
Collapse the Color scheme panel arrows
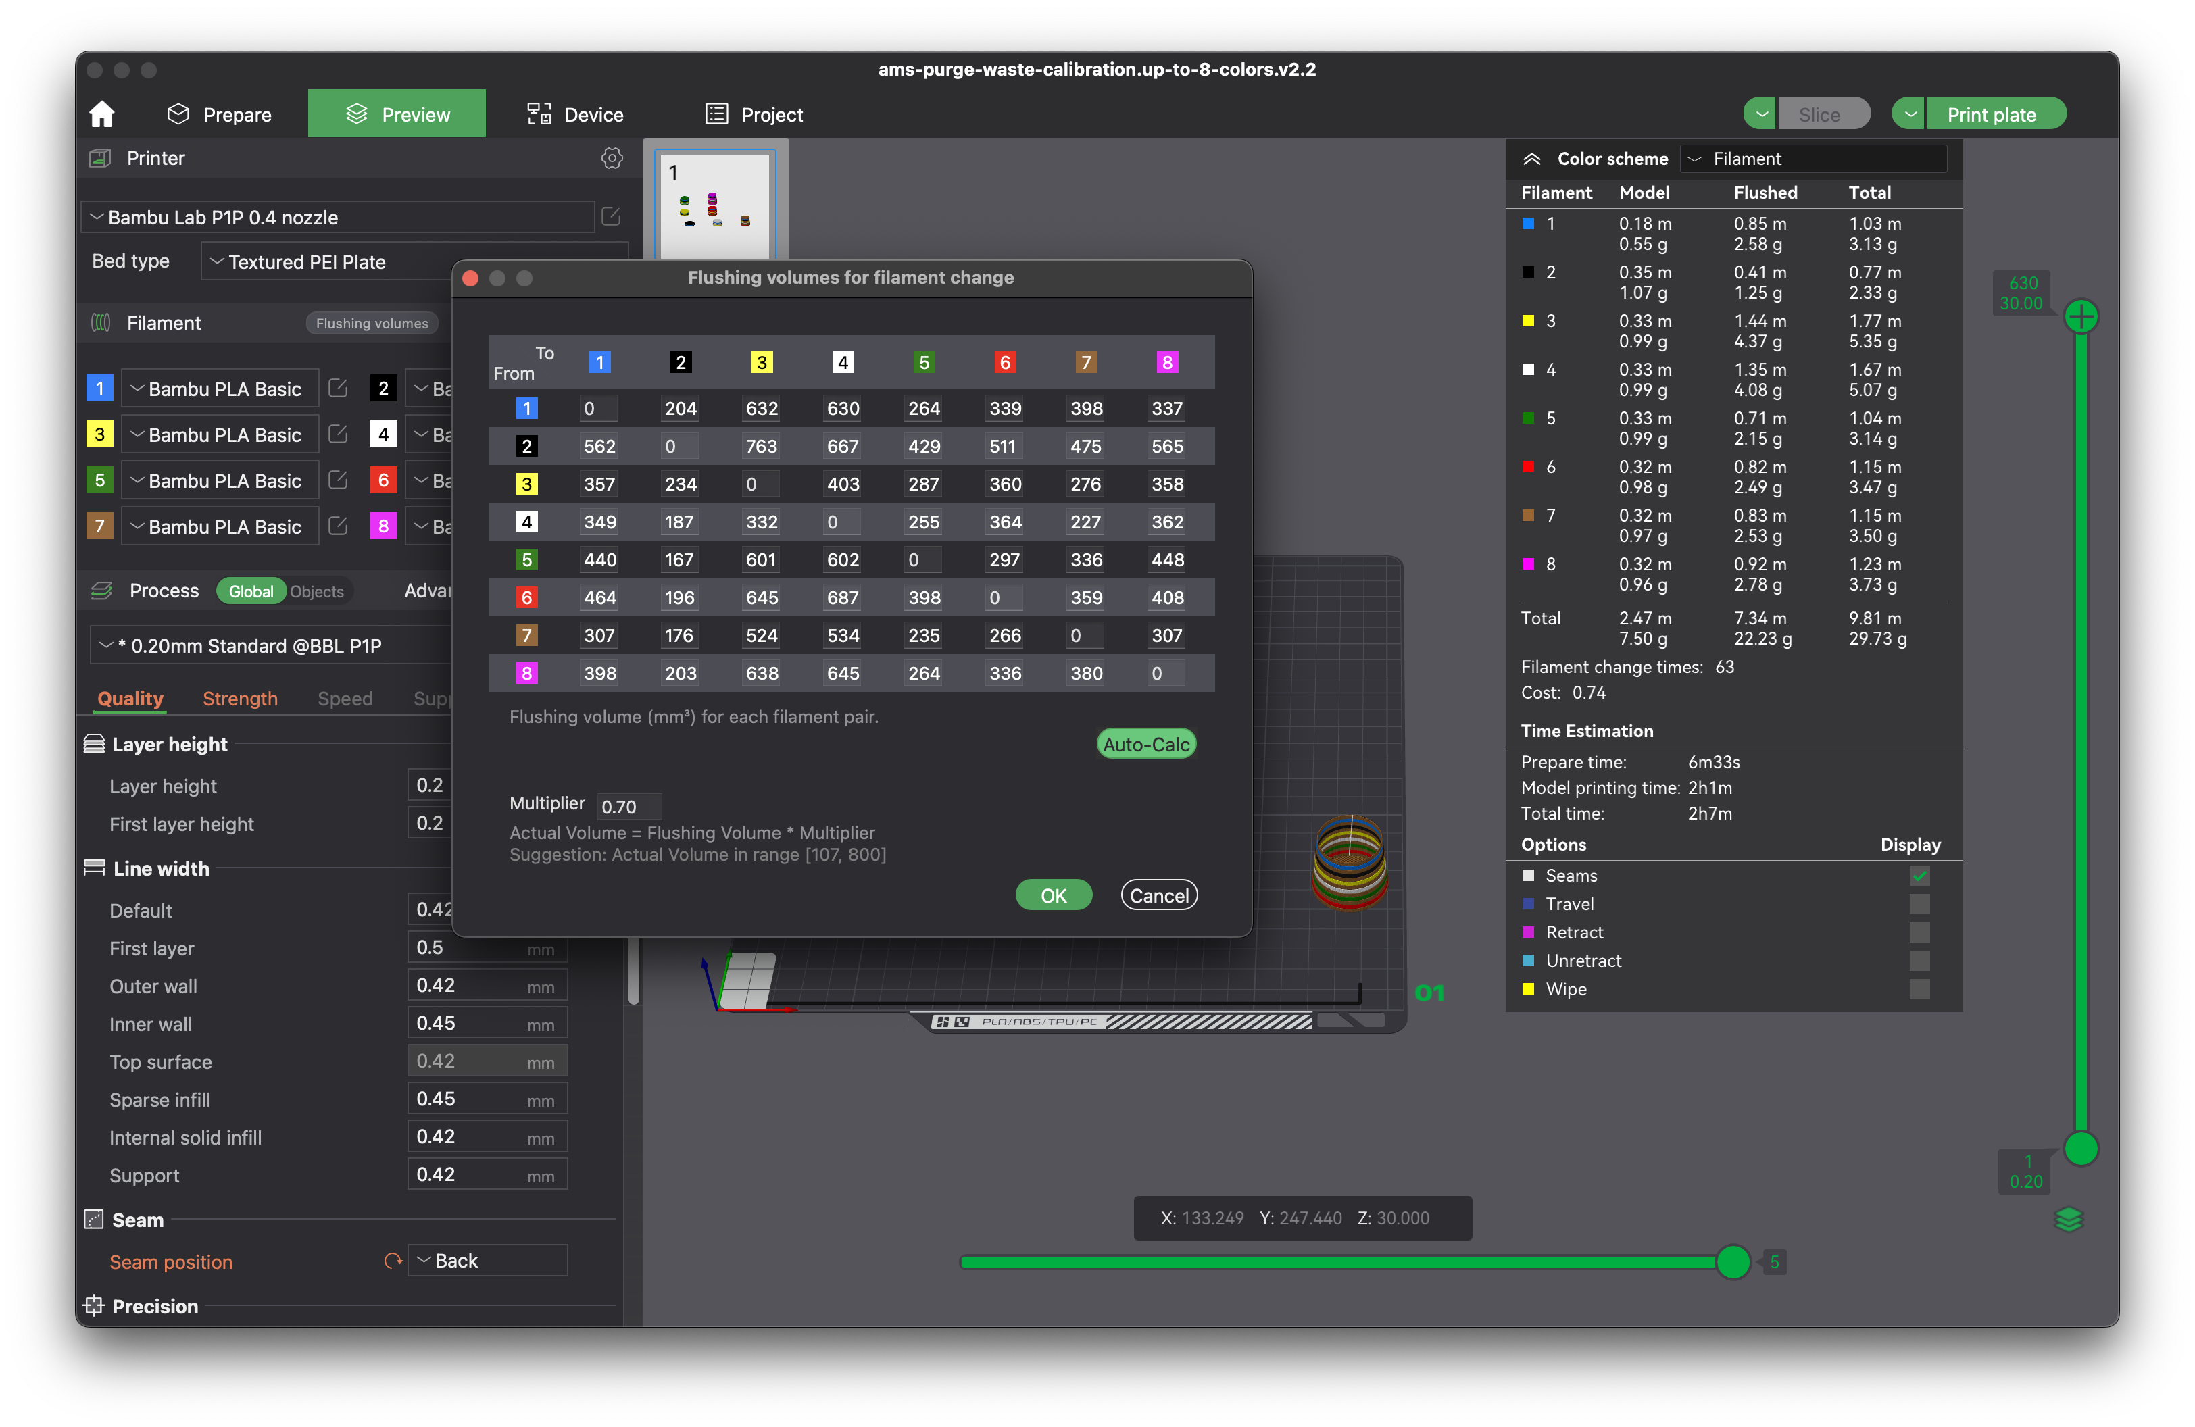1532,159
